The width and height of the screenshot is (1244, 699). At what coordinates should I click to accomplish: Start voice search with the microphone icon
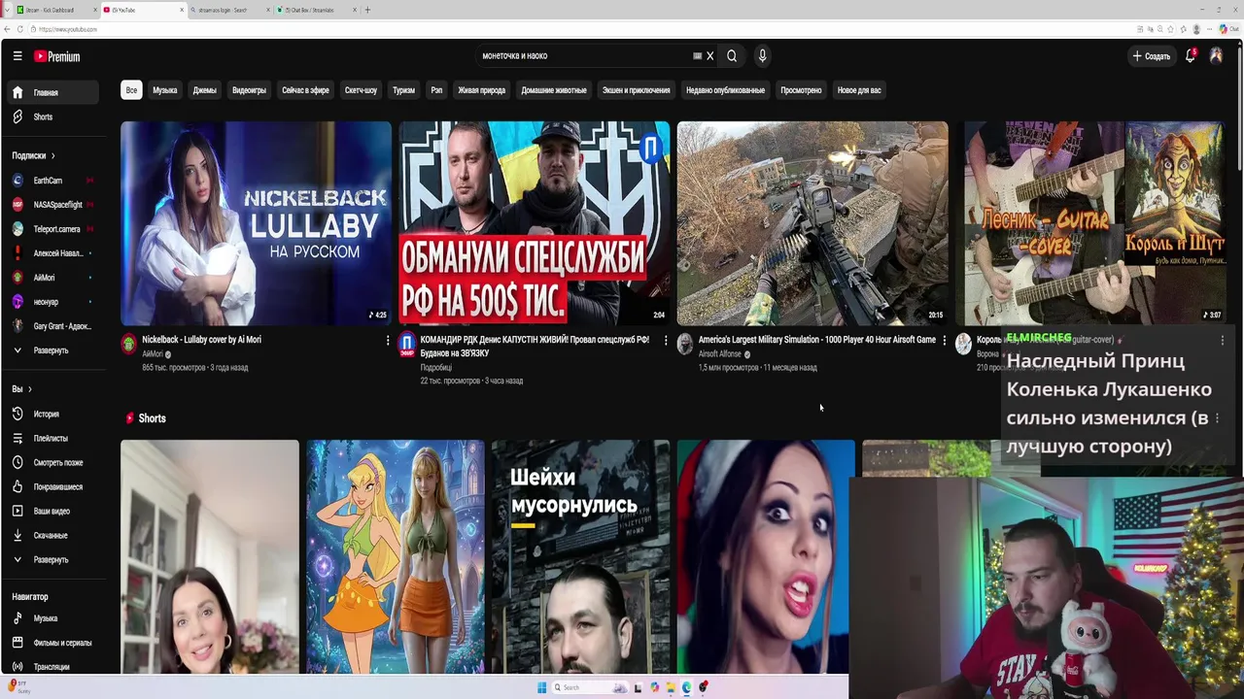click(762, 56)
